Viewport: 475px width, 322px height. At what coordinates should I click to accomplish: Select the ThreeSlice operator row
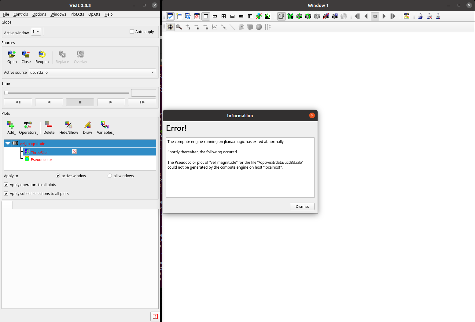(90, 152)
